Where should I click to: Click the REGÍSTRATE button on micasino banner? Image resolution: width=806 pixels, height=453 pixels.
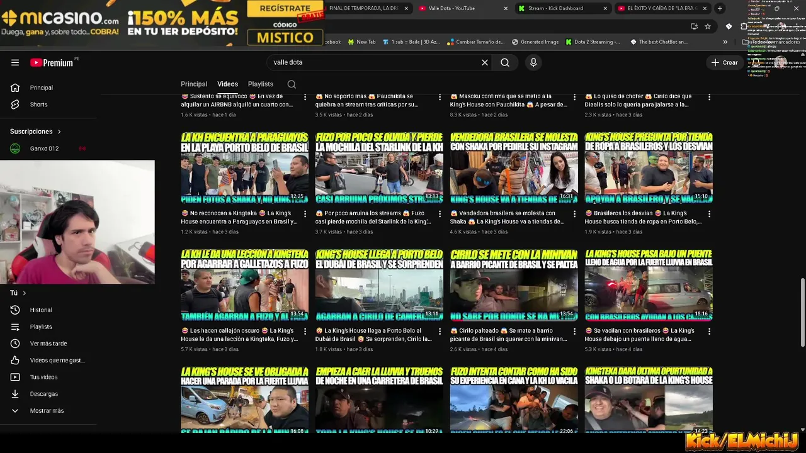(x=285, y=8)
